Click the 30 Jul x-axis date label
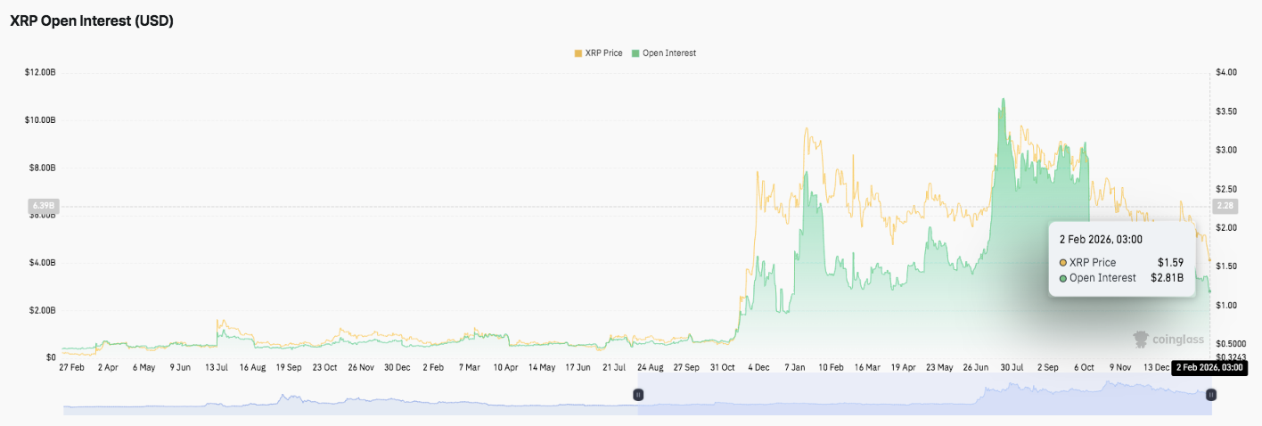This screenshot has width=1262, height=426. (1011, 367)
